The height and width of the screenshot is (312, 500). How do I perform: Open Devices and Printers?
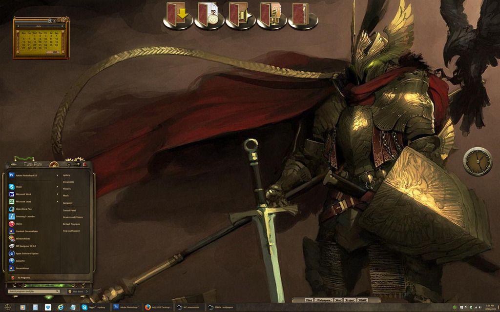73,217
